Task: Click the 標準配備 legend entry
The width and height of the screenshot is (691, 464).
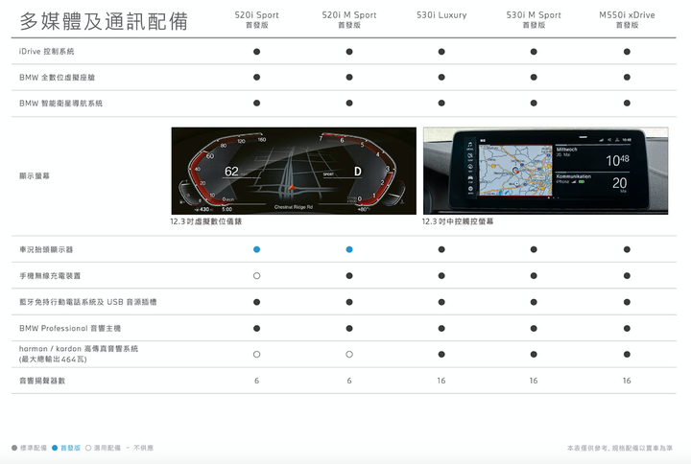Action: click(29, 448)
